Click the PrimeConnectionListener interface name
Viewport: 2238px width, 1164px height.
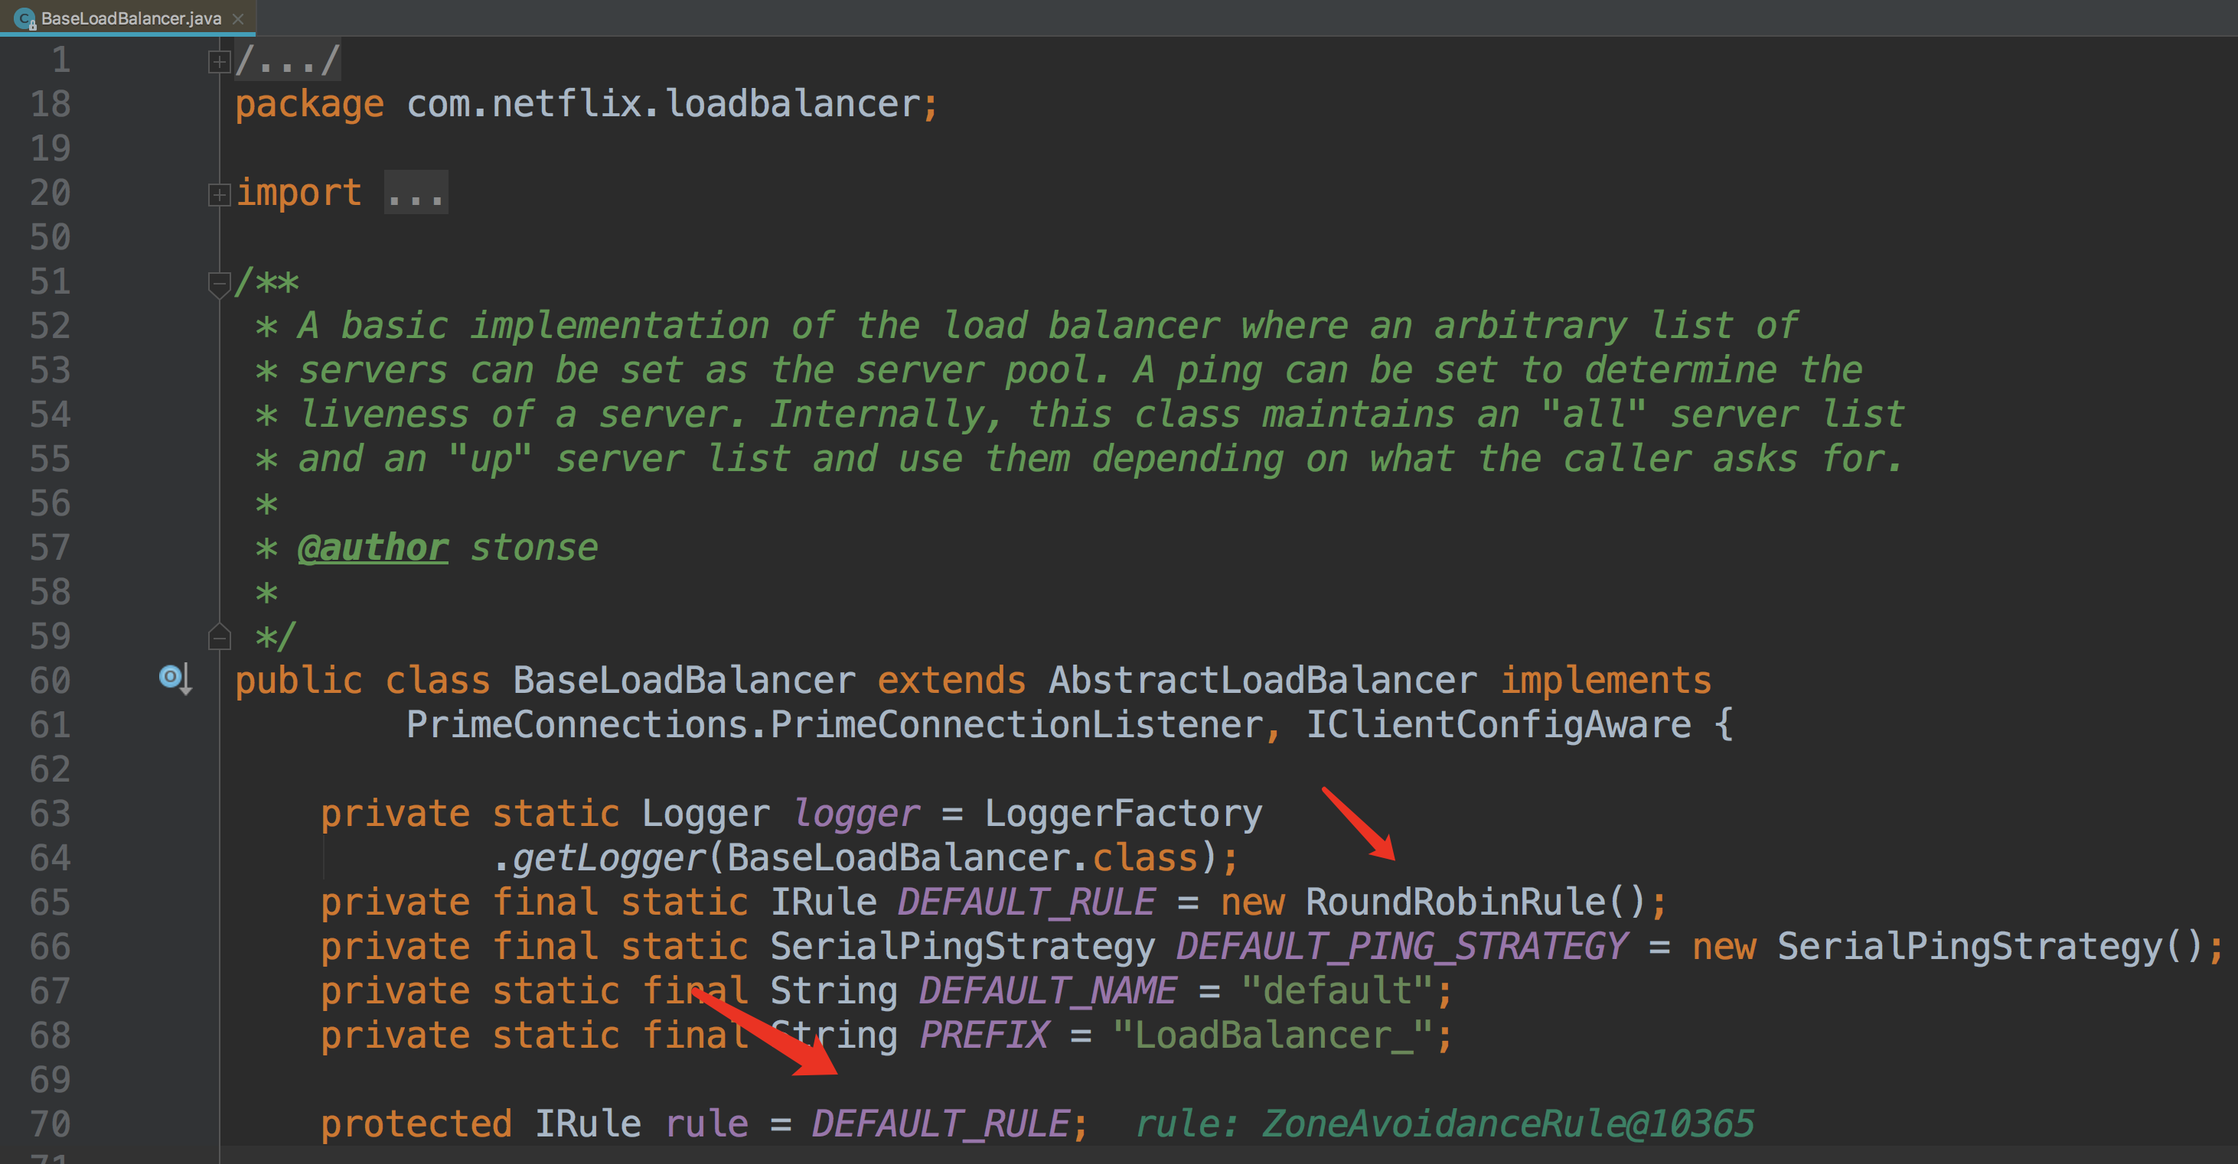click(x=1016, y=725)
